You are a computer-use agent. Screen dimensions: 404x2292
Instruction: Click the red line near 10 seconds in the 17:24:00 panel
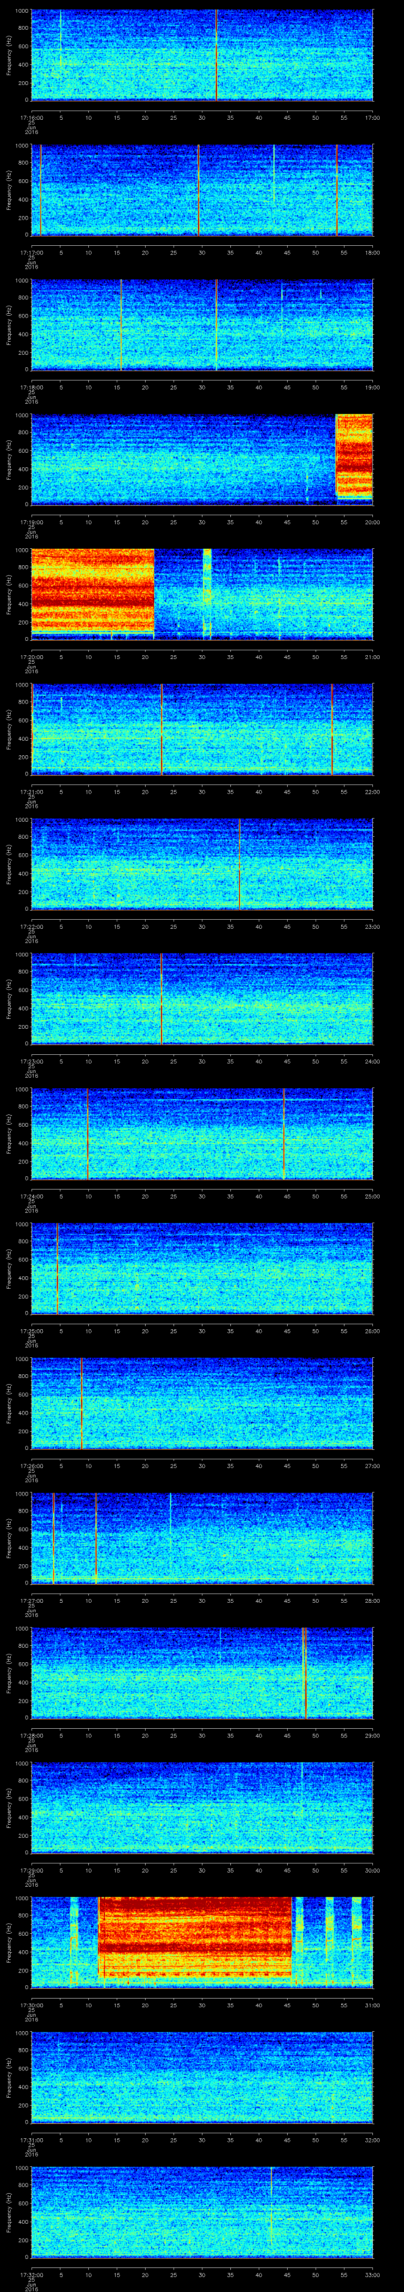click(x=88, y=1133)
